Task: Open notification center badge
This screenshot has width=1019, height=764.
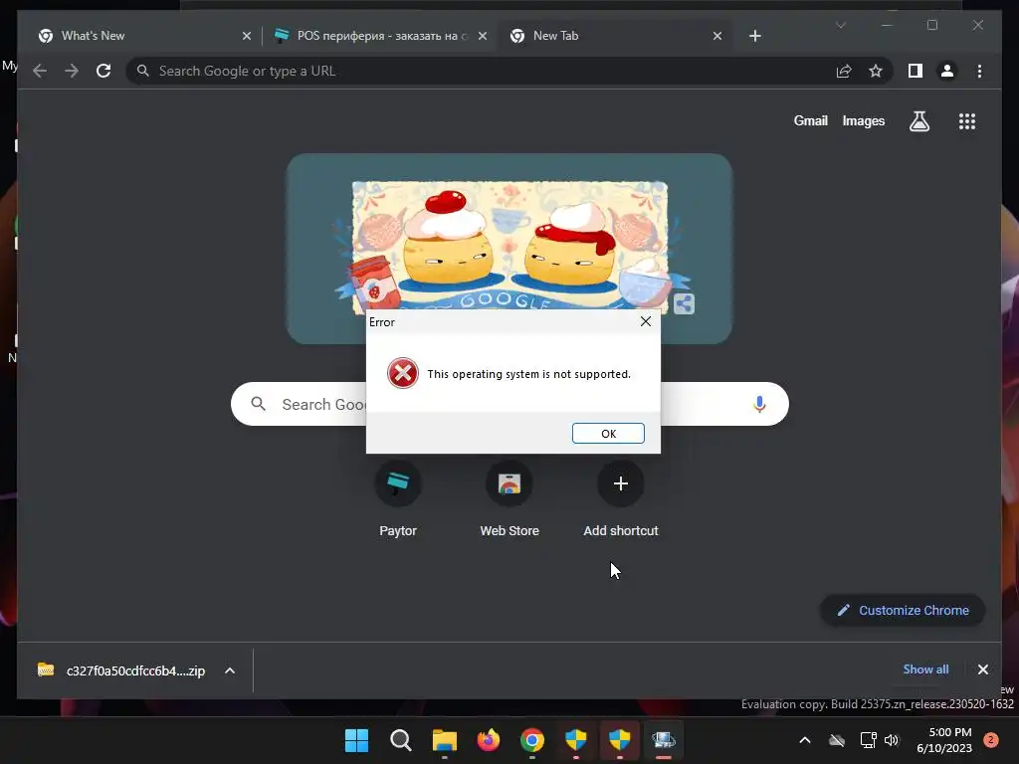Action: [x=990, y=740]
